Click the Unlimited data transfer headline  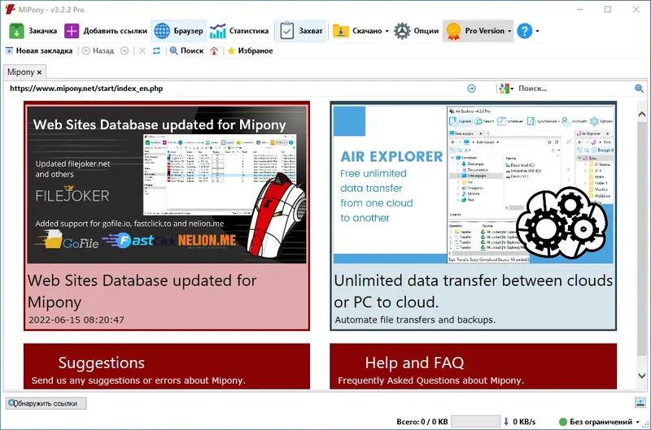tap(474, 291)
